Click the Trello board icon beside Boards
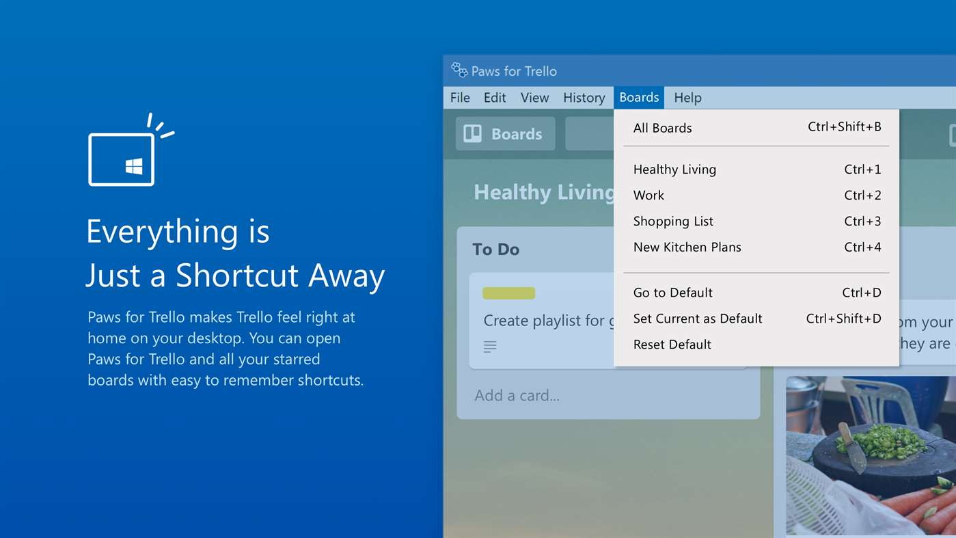956x538 pixels. pyautogui.click(x=473, y=134)
